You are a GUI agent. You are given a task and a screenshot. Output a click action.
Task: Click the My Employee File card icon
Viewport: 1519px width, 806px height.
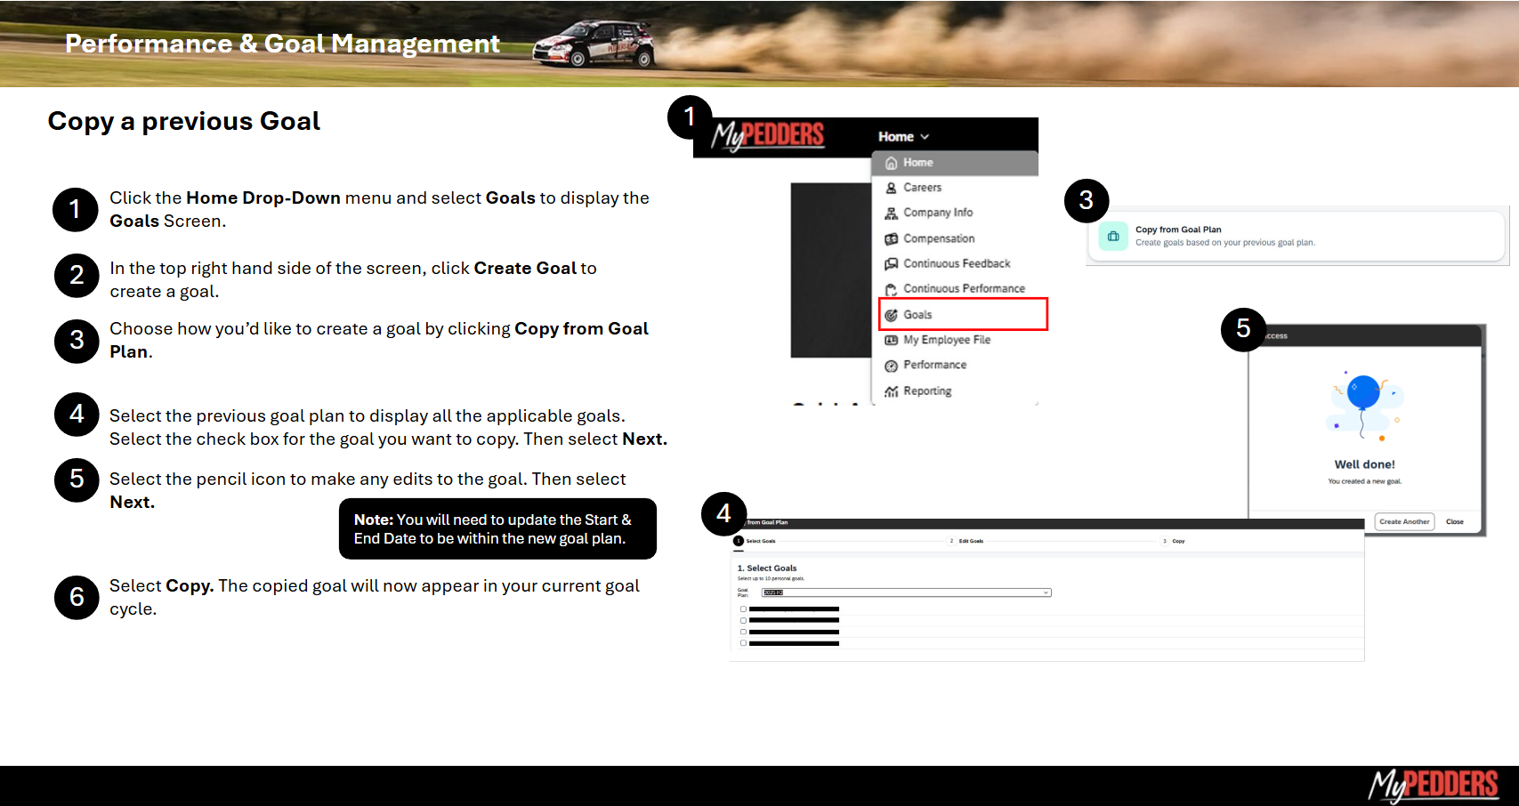891,340
